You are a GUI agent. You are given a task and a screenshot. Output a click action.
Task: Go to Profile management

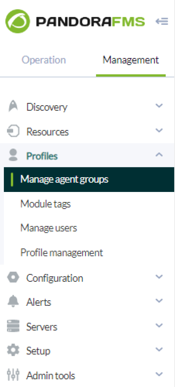pos(61,253)
